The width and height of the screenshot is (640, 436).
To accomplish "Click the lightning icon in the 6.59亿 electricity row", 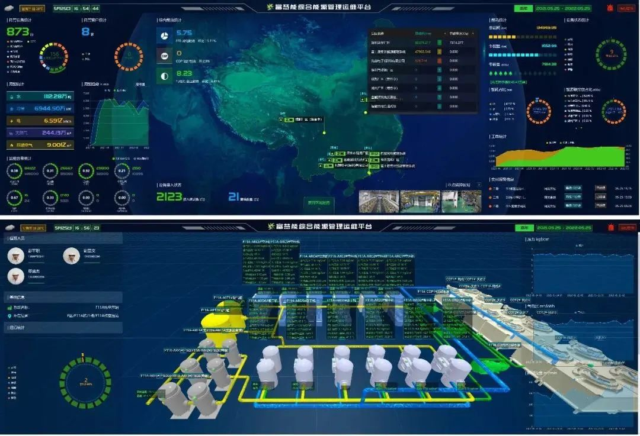I will coord(12,121).
